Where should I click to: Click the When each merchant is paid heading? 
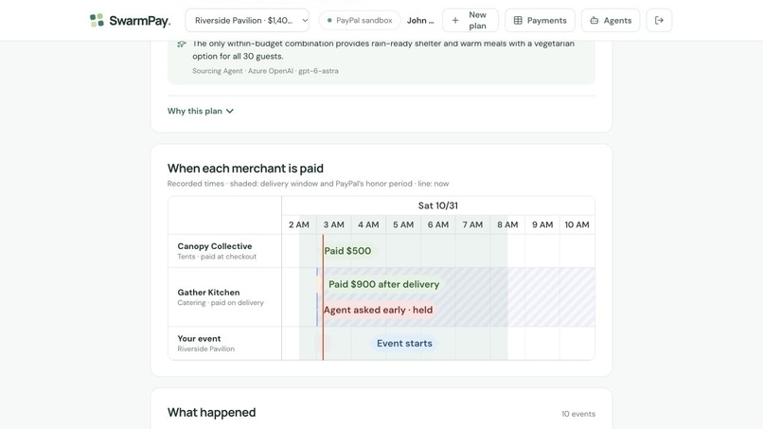[245, 169]
